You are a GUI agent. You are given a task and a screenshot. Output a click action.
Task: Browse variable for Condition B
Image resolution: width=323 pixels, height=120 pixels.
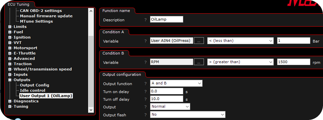[199, 62]
